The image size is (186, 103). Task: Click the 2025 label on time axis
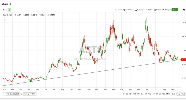[x=4, y=90]
